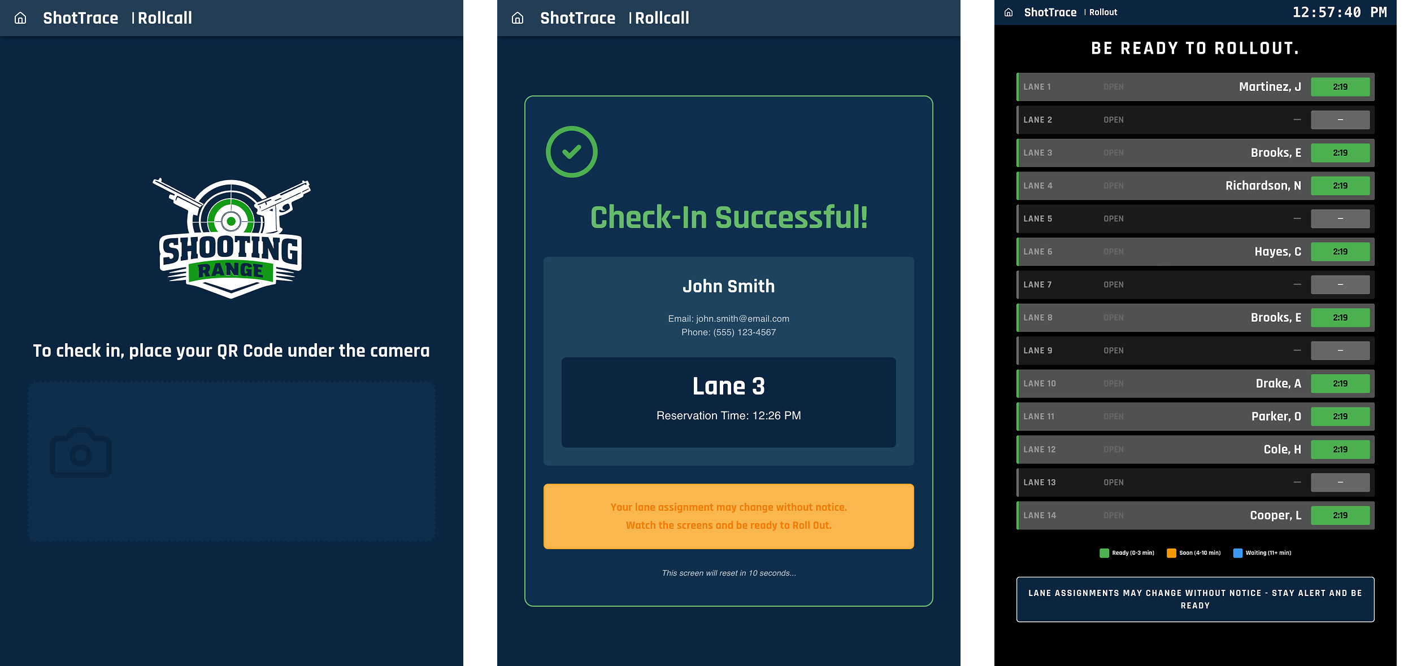The width and height of the screenshot is (1408, 666).
Task: Click the BE READY TO ROLLOUT heading
Action: (x=1196, y=49)
